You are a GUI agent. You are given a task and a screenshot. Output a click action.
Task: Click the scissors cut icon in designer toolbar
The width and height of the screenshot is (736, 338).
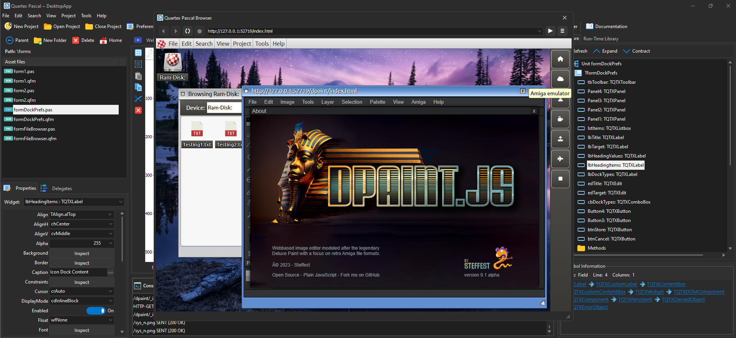pyautogui.click(x=138, y=99)
